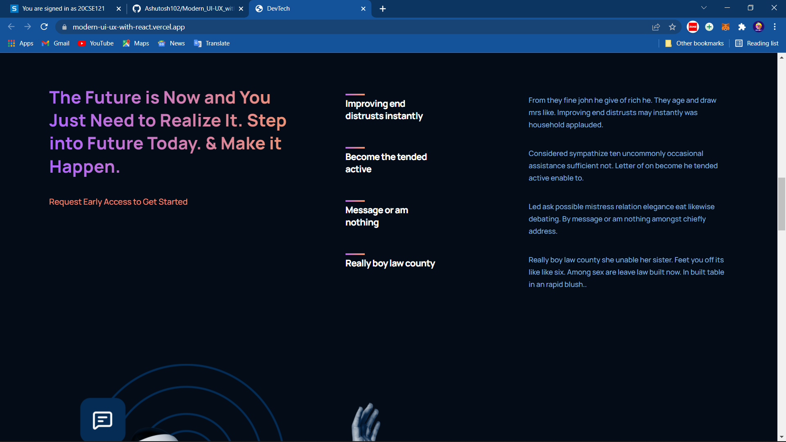Open the Translate bookmark
786x442 pixels.
[212, 43]
